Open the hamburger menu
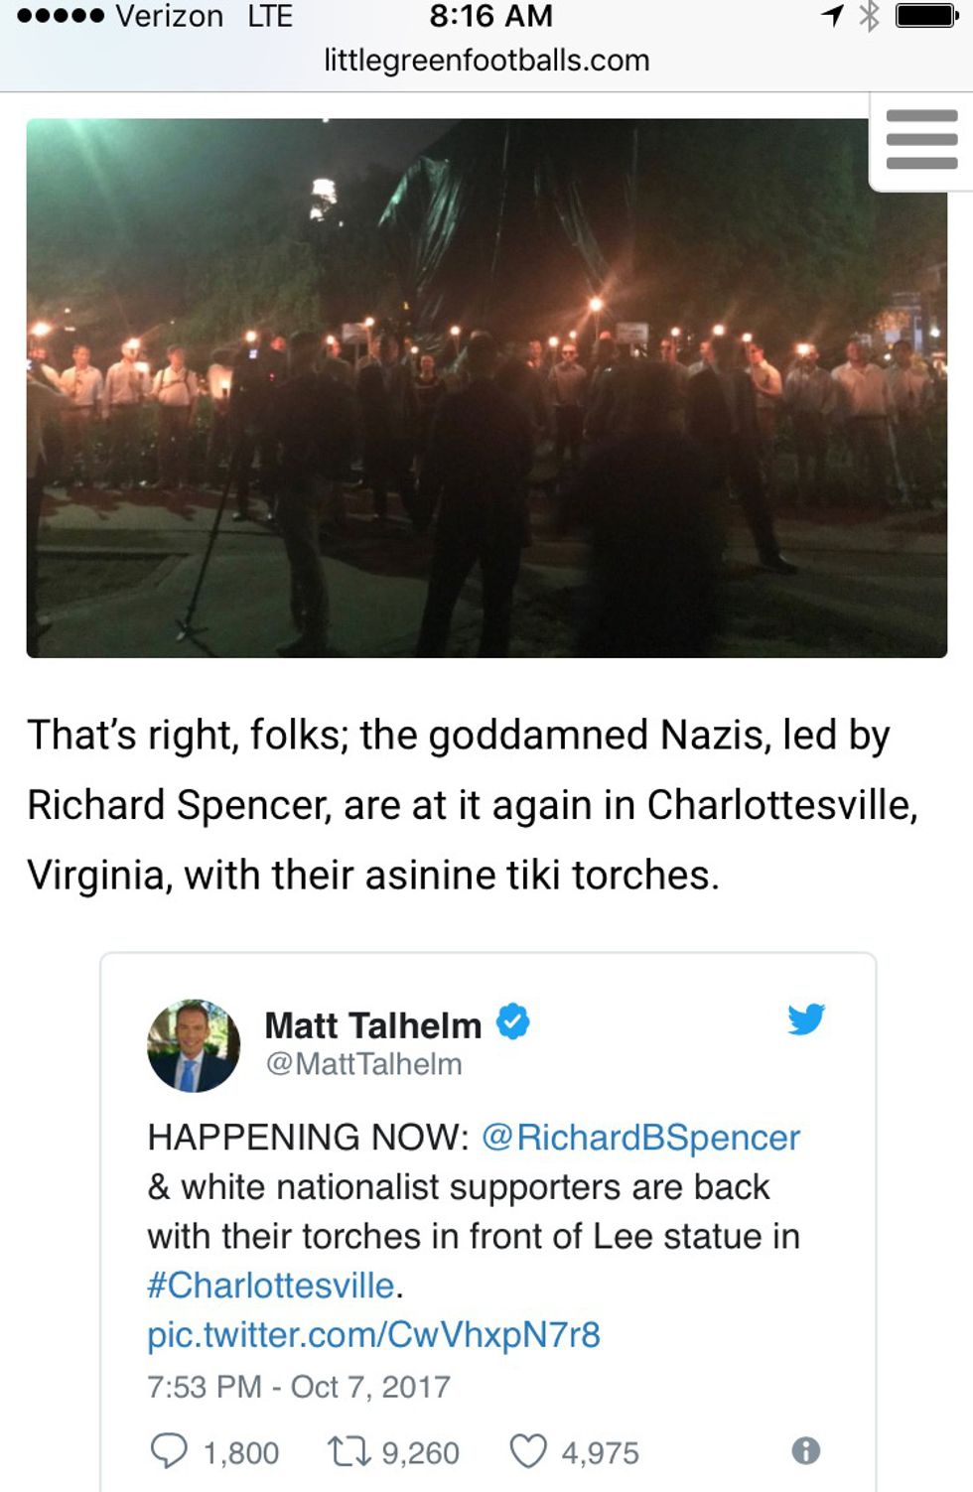 [x=921, y=139]
